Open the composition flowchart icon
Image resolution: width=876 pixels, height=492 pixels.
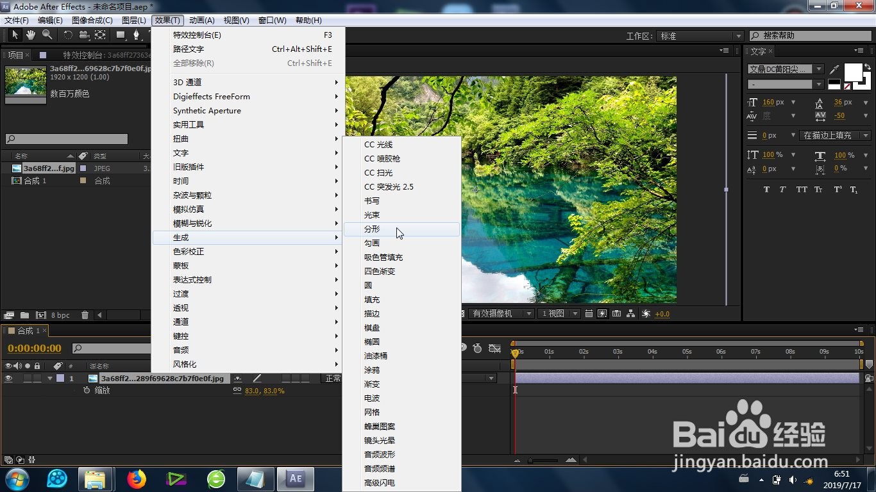click(x=631, y=314)
